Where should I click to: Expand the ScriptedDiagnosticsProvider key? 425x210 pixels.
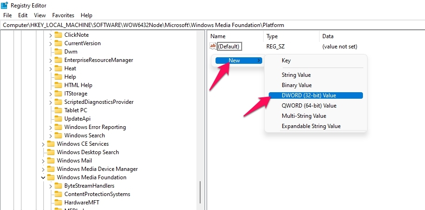pyautogui.click(x=51, y=102)
